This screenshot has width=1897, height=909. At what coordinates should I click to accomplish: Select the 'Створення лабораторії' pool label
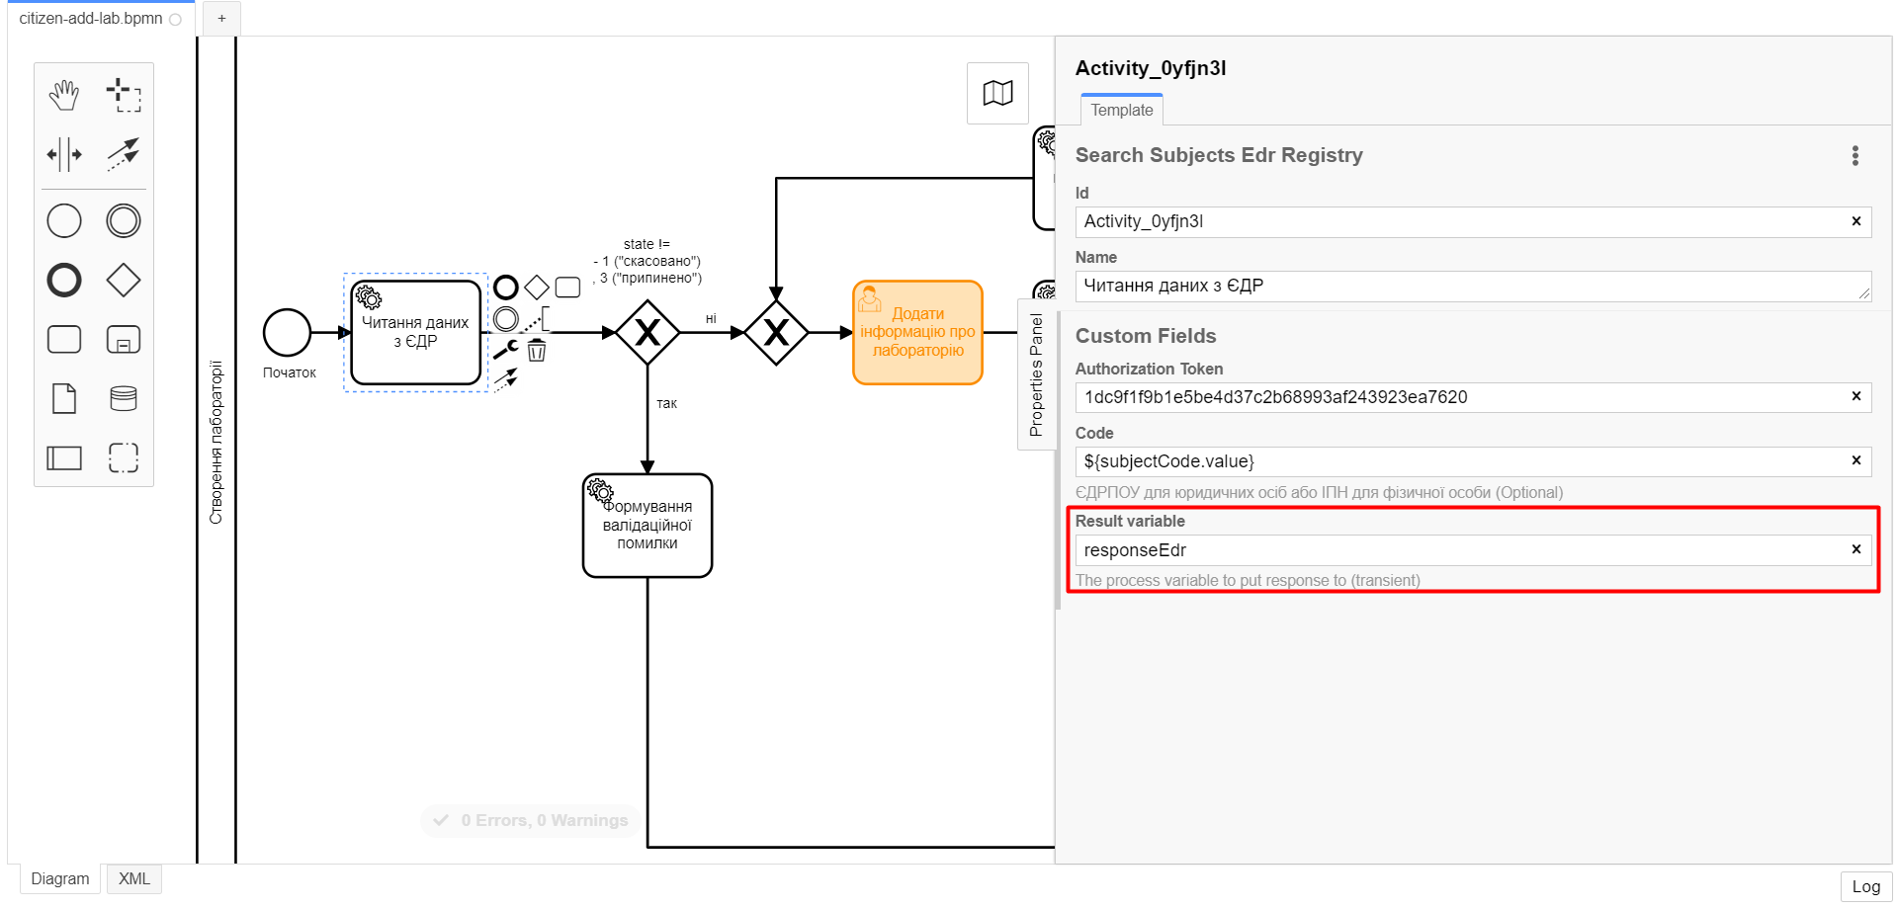point(216,442)
